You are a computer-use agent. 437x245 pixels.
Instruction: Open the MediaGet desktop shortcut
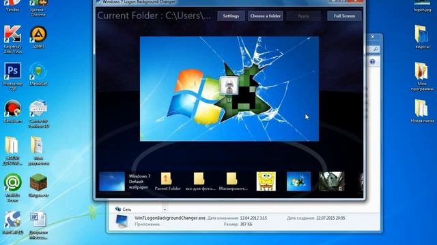tap(38, 74)
